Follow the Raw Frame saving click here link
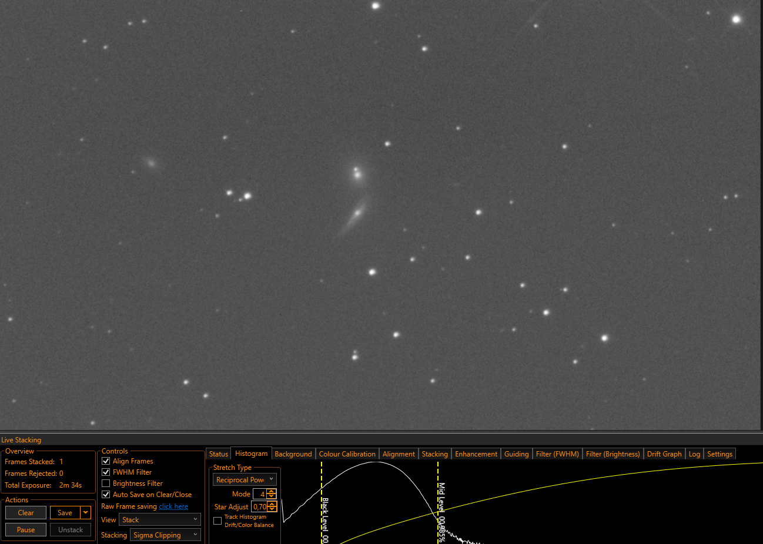The height and width of the screenshot is (544, 763). pyautogui.click(x=173, y=506)
